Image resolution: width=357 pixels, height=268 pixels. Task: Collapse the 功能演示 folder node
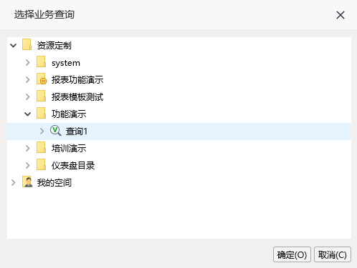pos(28,114)
